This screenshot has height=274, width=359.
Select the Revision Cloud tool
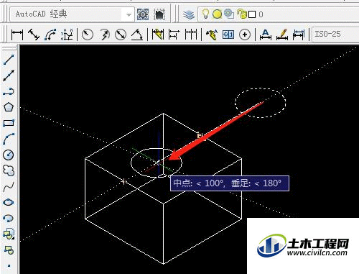(9, 170)
